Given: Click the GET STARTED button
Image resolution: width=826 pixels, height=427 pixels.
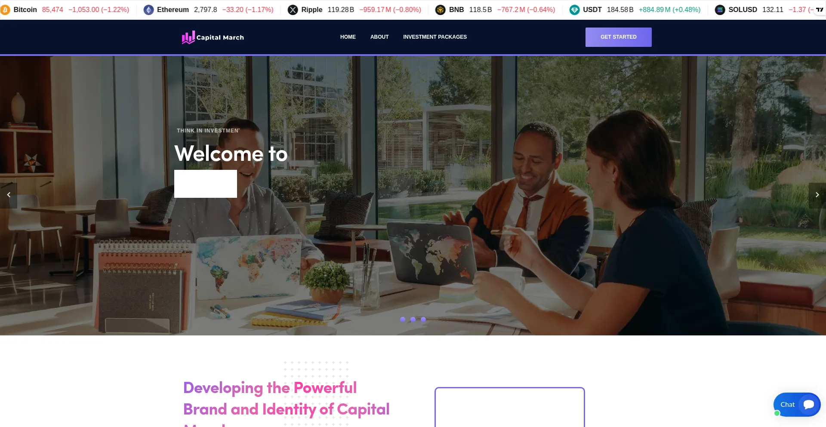Looking at the screenshot, I should (619, 37).
